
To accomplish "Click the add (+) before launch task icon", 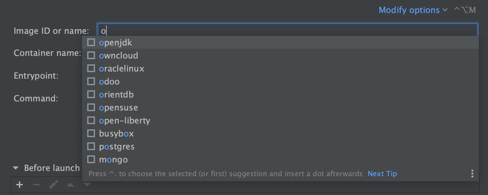I will pos(20,185).
